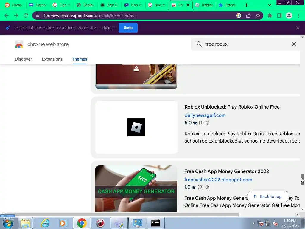Switch to the Extensions settings browser tab
The height and width of the screenshot is (229, 305).
pos(227,5)
